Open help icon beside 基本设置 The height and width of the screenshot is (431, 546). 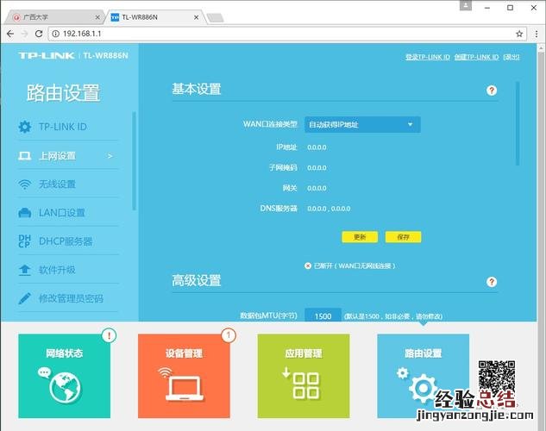point(492,91)
